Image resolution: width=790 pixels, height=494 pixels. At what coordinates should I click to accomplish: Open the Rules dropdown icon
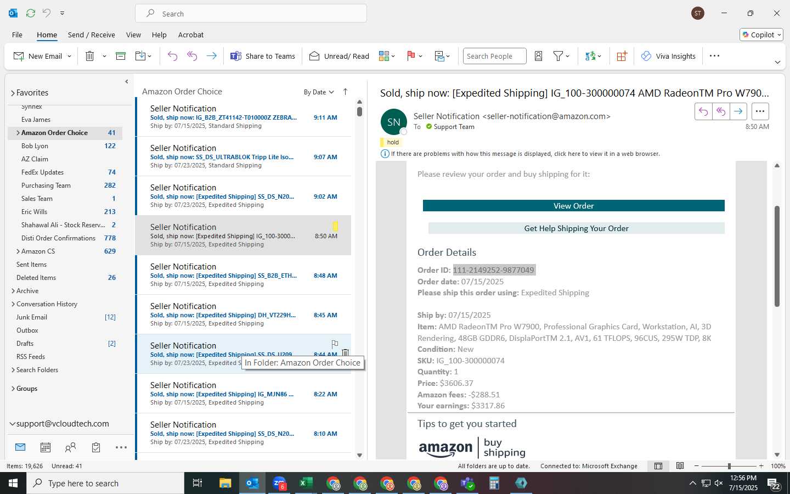point(442,56)
